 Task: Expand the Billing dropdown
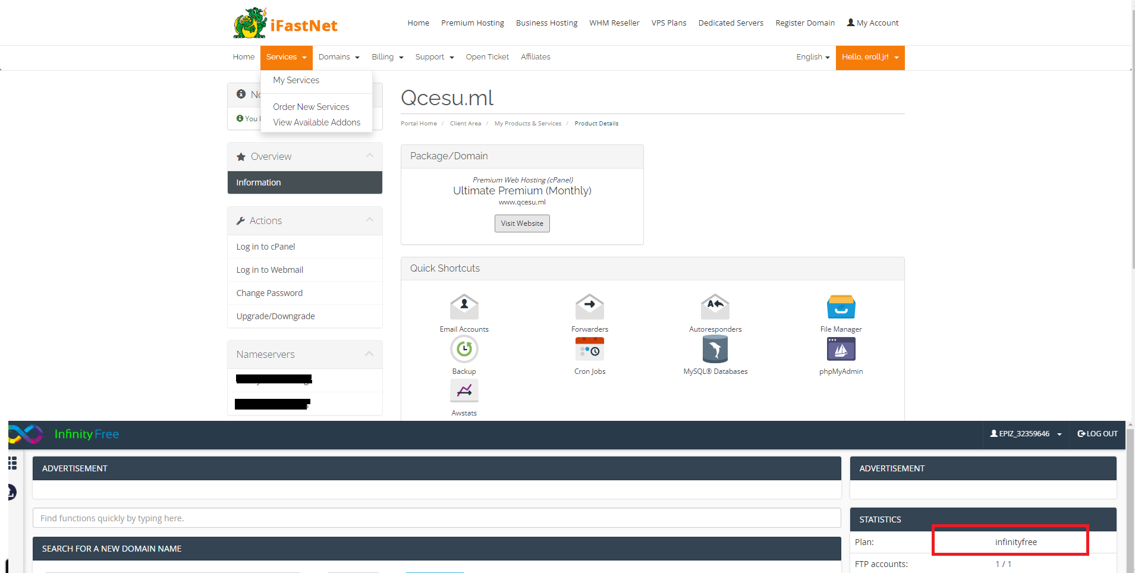coord(388,57)
